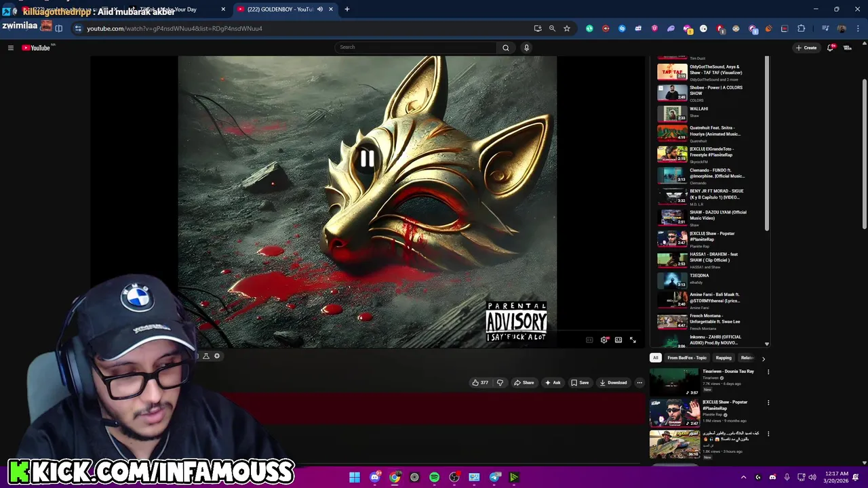Open options menu for Tinariwen video

tap(768, 372)
